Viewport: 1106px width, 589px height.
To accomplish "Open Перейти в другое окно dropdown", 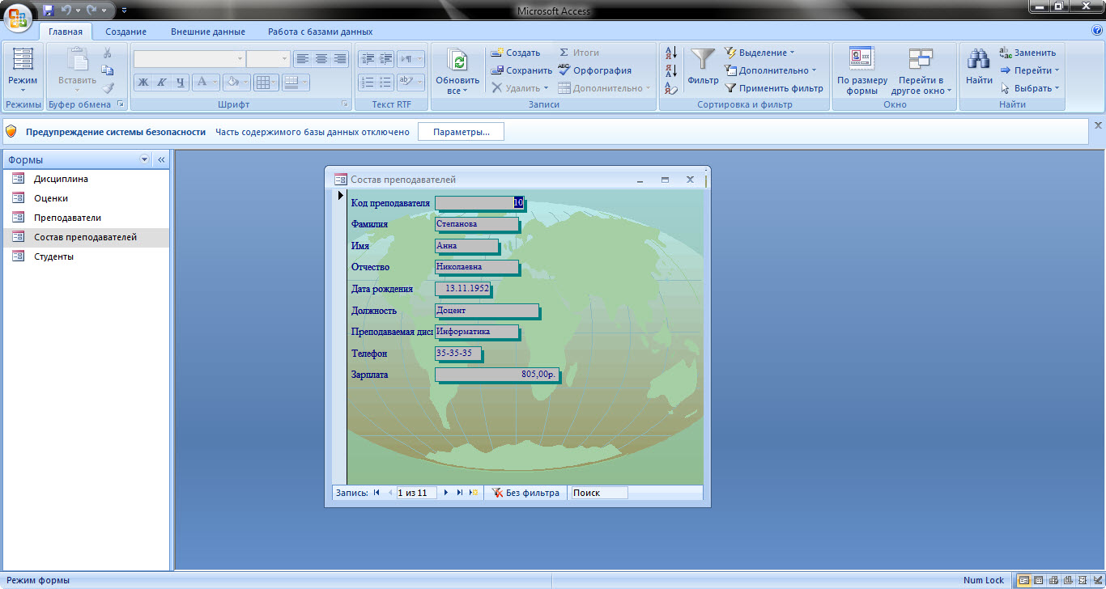I will click(921, 71).
